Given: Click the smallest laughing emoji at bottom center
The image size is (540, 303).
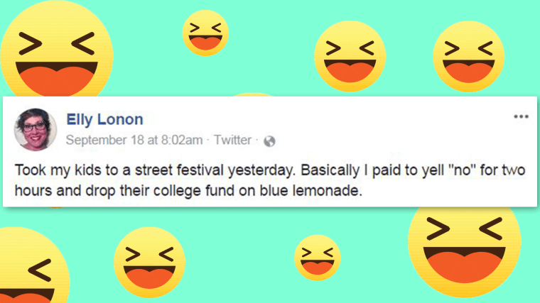Looking at the screenshot, I should (x=317, y=257).
